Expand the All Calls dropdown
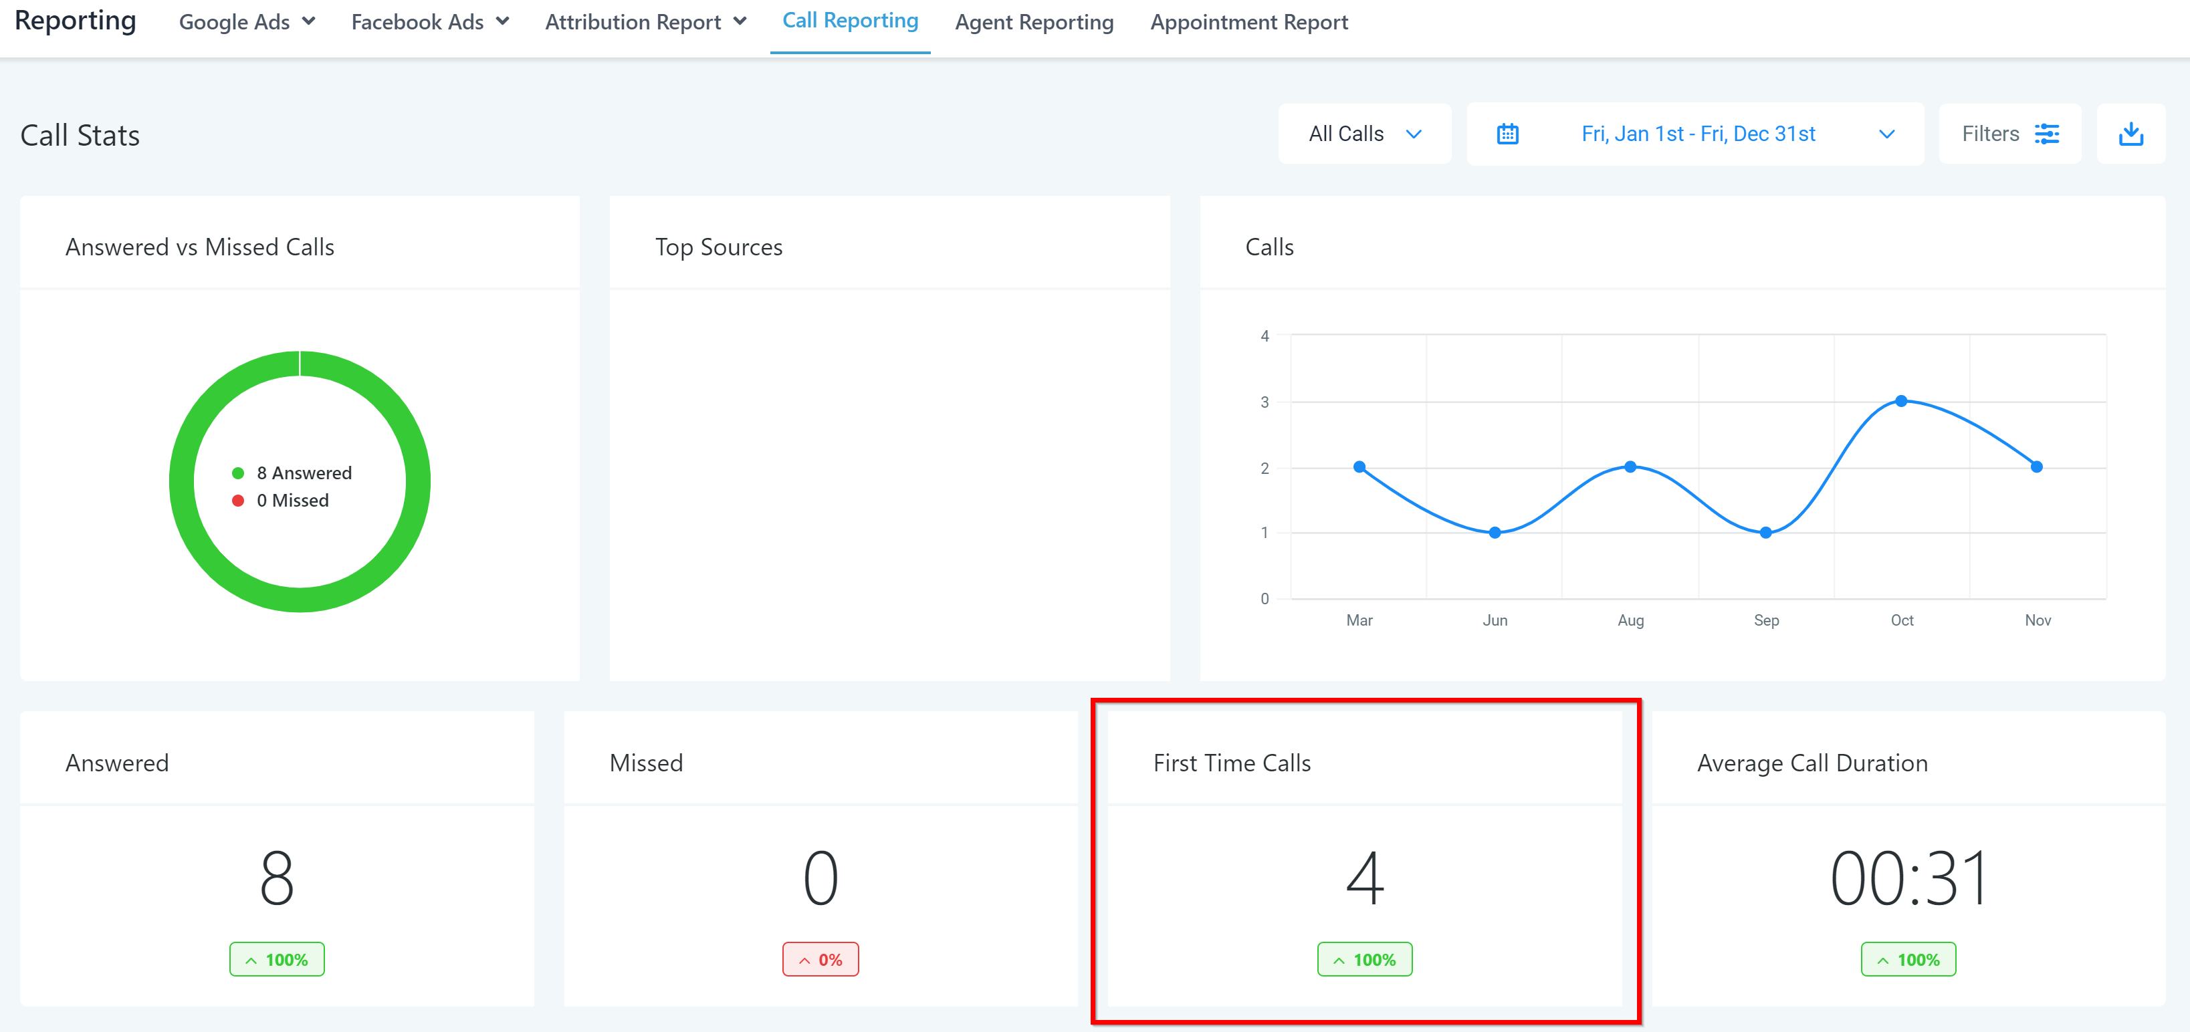Screen dimensions: 2190x1032 pos(1363,134)
